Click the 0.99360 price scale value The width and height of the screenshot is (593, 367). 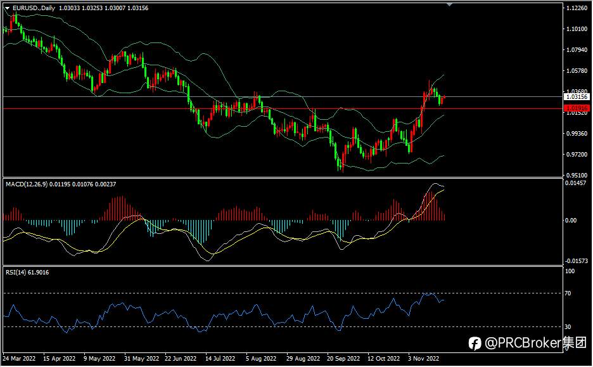click(x=577, y=134)
